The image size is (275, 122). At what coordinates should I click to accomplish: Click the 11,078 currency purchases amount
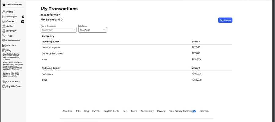pyautogui.click(x=197, y=53)
